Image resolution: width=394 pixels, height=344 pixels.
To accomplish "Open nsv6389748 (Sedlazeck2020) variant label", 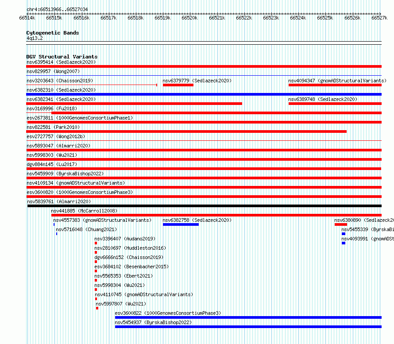I will tap(323, 99).
